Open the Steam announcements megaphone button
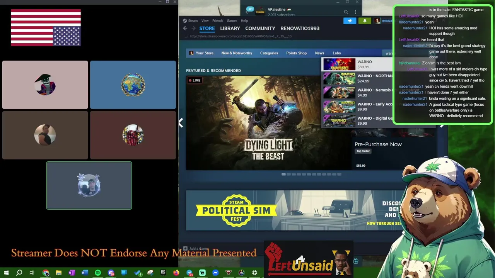The image size is (495, 278). coord(350,21)
